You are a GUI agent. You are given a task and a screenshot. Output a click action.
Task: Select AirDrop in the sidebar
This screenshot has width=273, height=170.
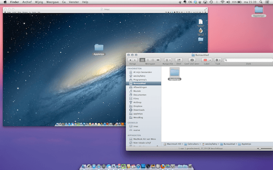(137, 102)
